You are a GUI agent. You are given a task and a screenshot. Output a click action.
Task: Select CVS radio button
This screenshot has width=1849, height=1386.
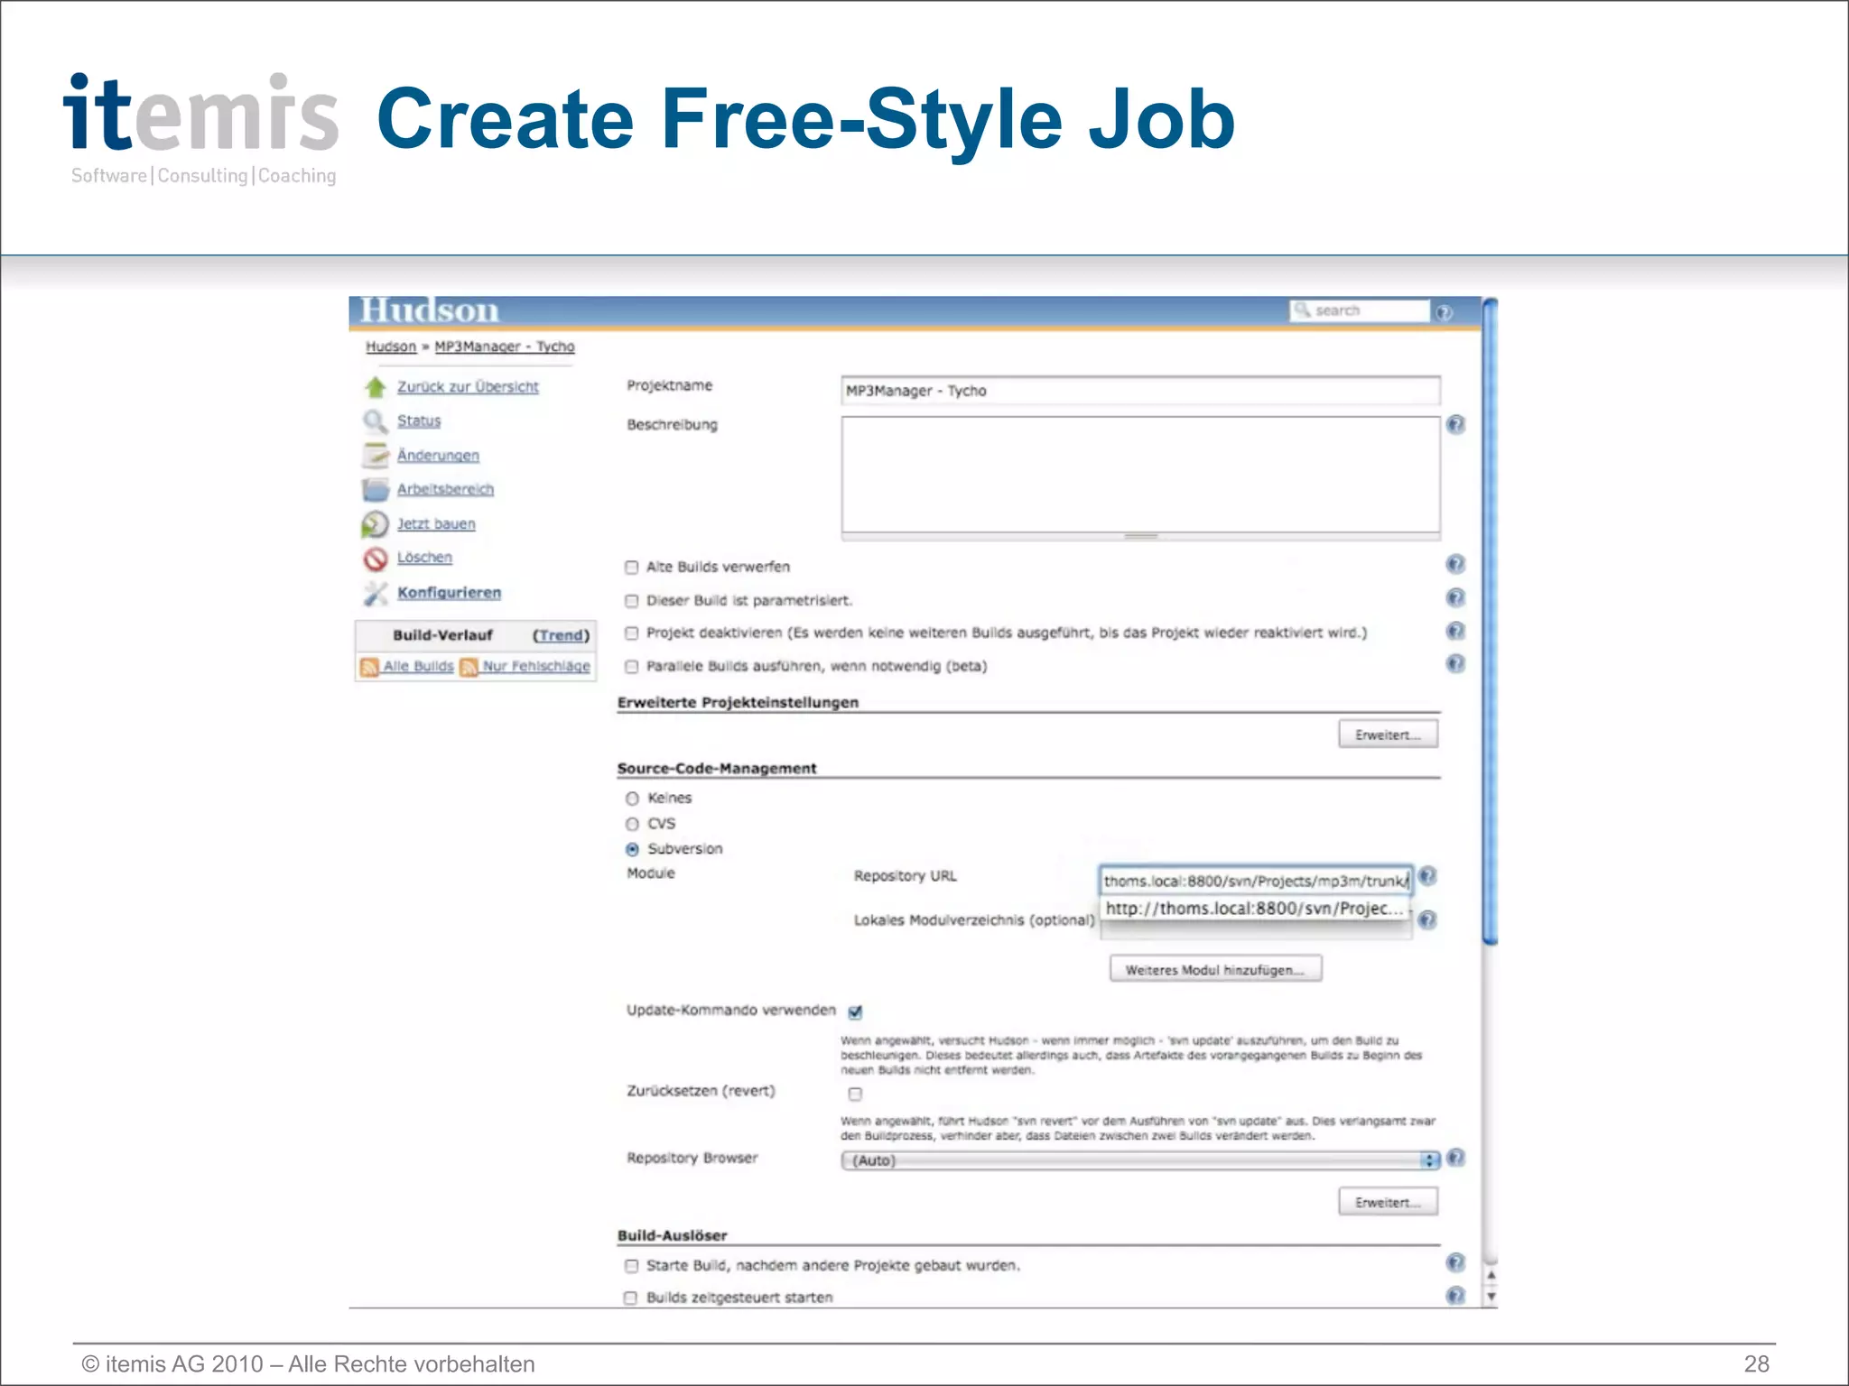click(x=632, y=824)
